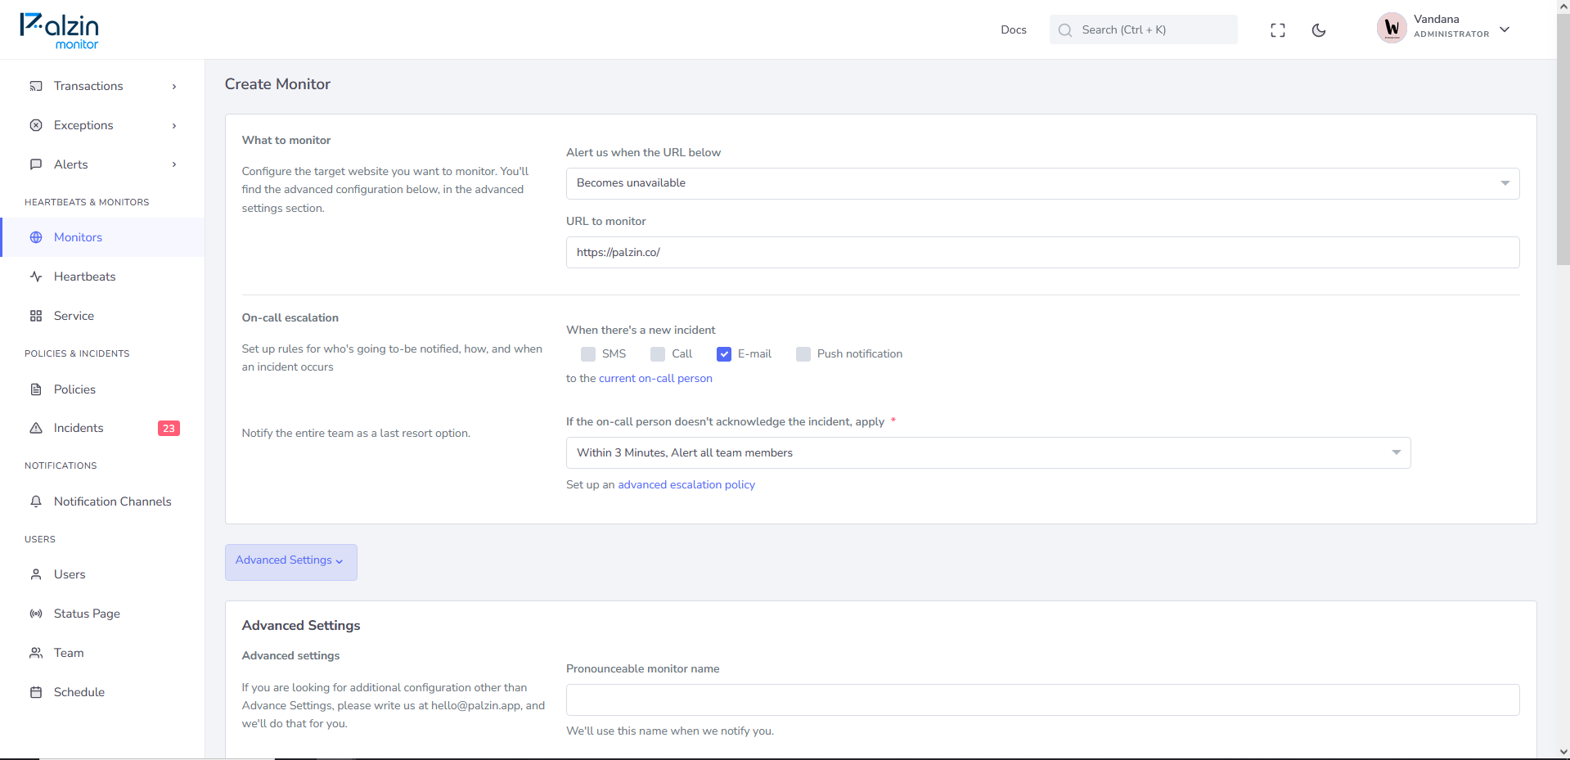Click the Policies document icon
Image resolution: width=1570 pixels, height=760 pixels.
[36, 389]
